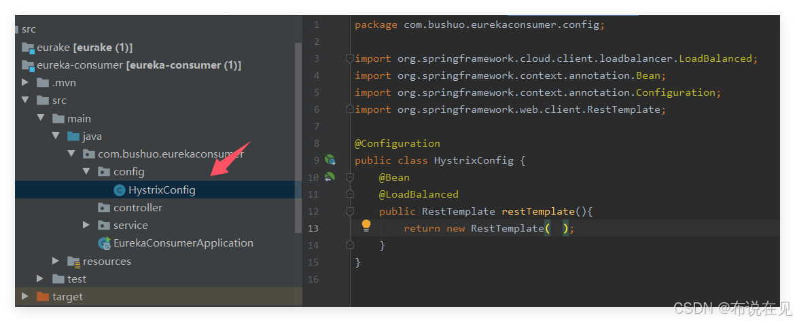Toggle the fold marker at line 14
This screenshot has height=322, width=795.
pyautogui.click(x=349, y=245)
